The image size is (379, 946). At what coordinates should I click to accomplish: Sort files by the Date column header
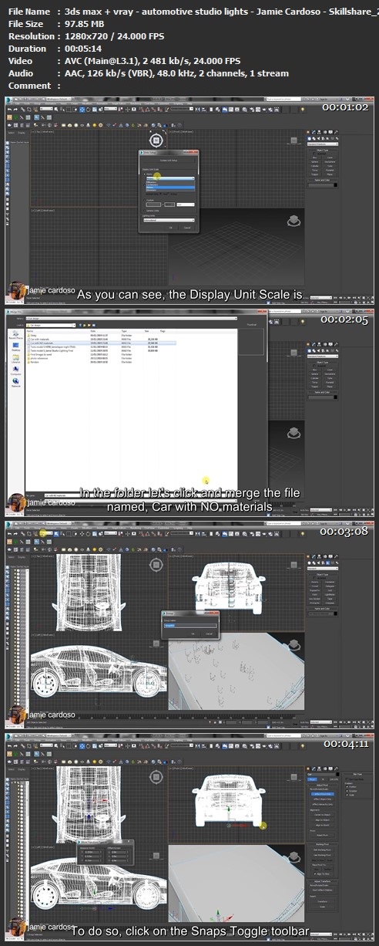[x=93, y=331]
